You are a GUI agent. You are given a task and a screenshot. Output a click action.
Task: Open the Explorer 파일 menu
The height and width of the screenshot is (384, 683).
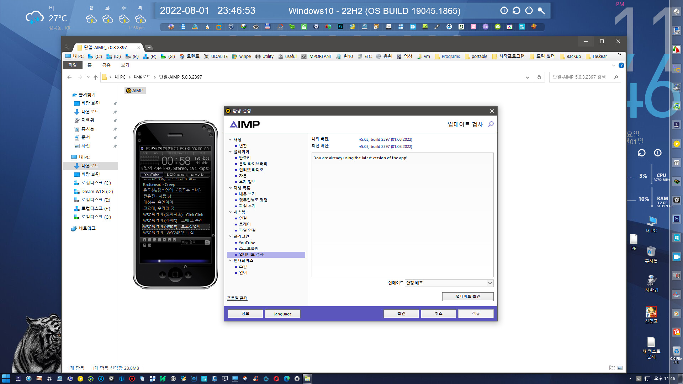tap(72, 65)
